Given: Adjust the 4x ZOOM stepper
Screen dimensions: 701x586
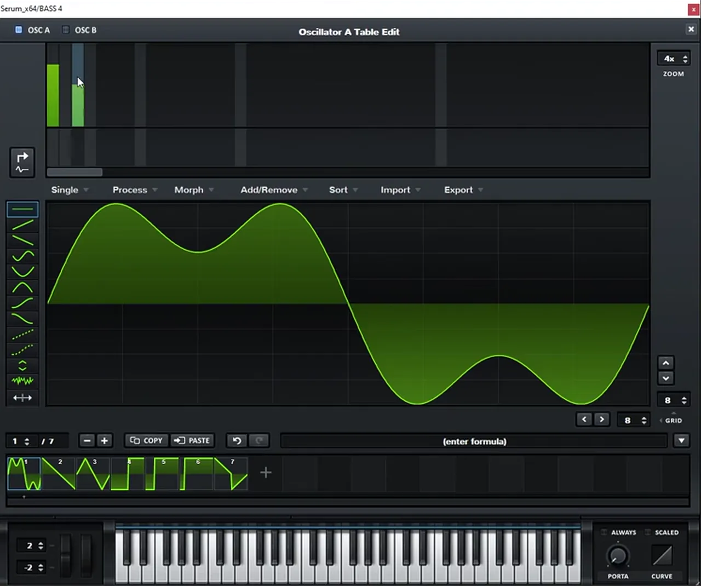Looking at the screenshot, I should pos(674,59).
